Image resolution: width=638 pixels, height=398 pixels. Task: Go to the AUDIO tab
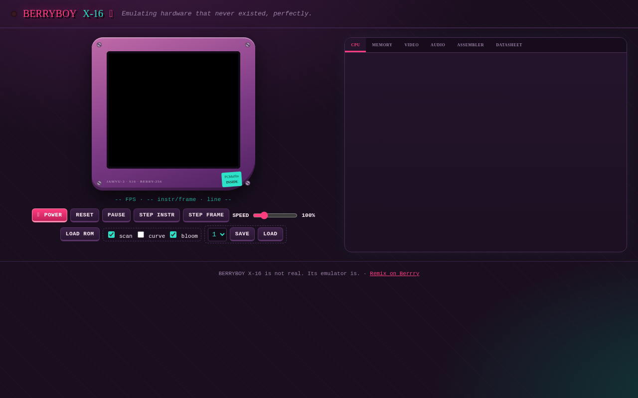coord(438,45)
